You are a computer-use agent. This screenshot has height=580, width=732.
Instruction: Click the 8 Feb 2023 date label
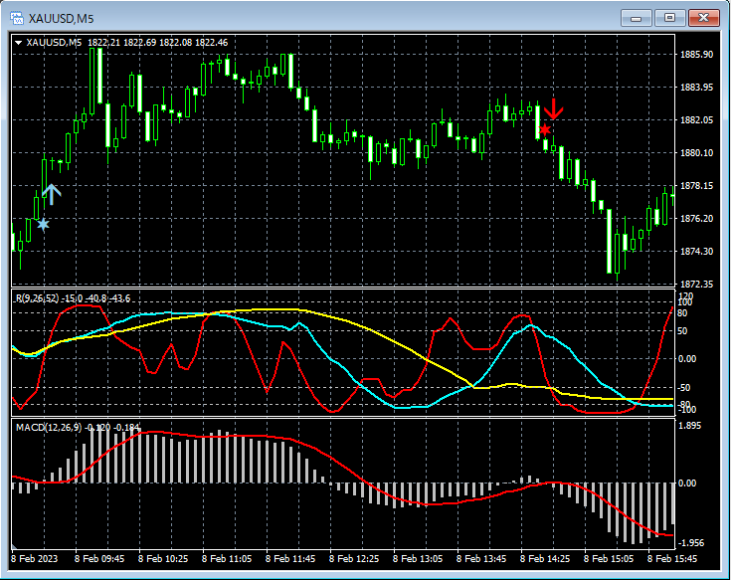(37, 559)
